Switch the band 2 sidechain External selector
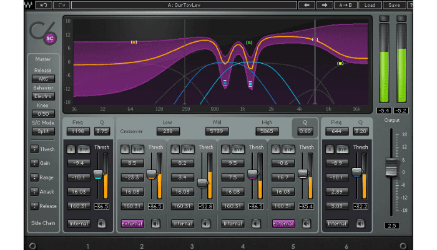The width and height of the screenshot is (437, 250). coord(132,224)
